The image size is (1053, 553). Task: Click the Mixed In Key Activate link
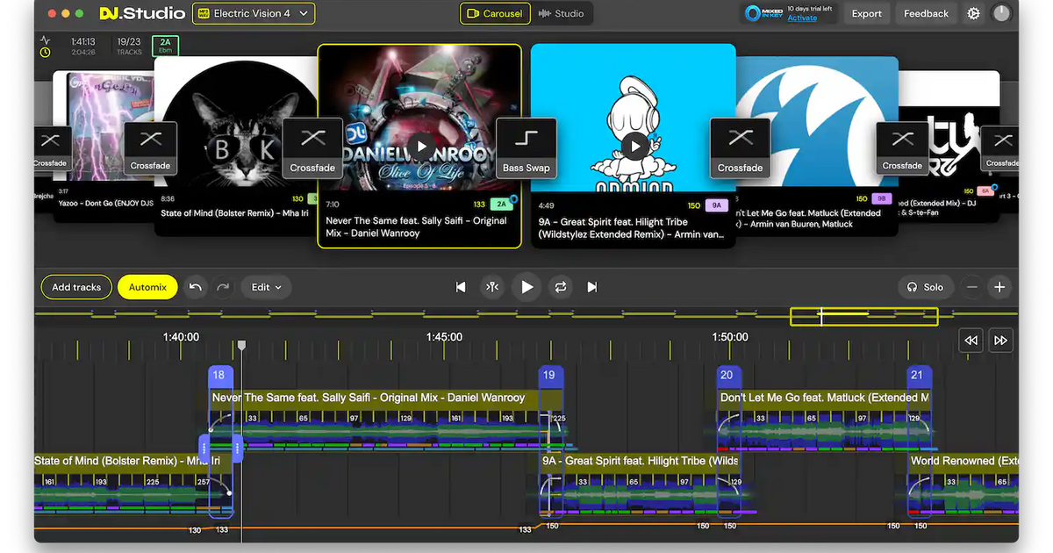(801, 18)
